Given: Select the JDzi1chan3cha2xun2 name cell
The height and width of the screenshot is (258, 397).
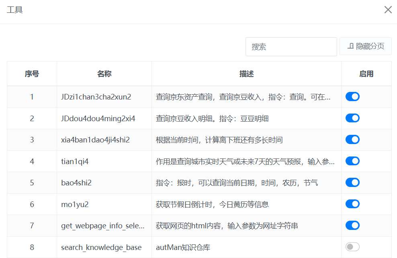Looking at the screenshot, I should (x=96, y=97).
